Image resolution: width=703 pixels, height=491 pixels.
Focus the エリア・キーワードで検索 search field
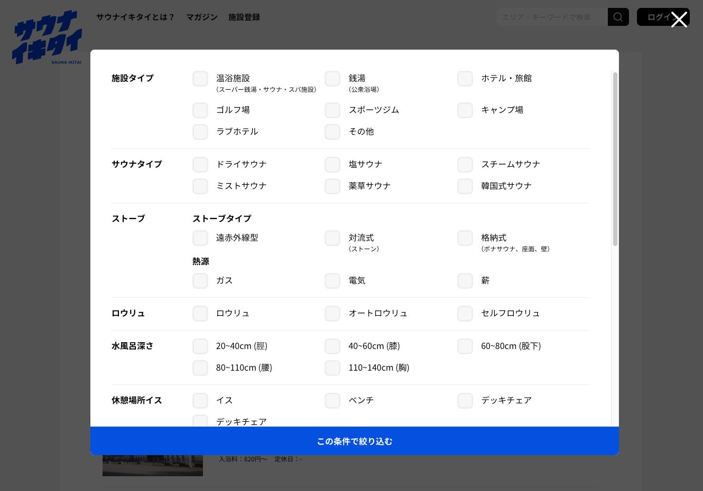(552, 17)
